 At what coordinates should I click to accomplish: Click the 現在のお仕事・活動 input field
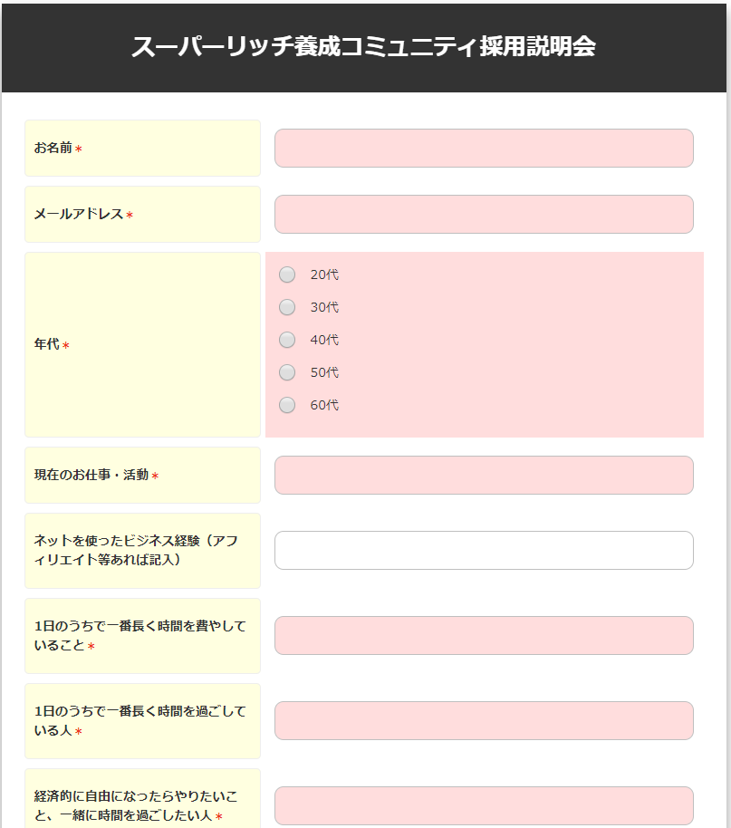point(484,475)
